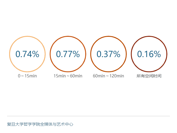This screenshot has height=133, width=177.
Task: Click the percent sign in 0.74%
Action: click(x=35, y=54)
